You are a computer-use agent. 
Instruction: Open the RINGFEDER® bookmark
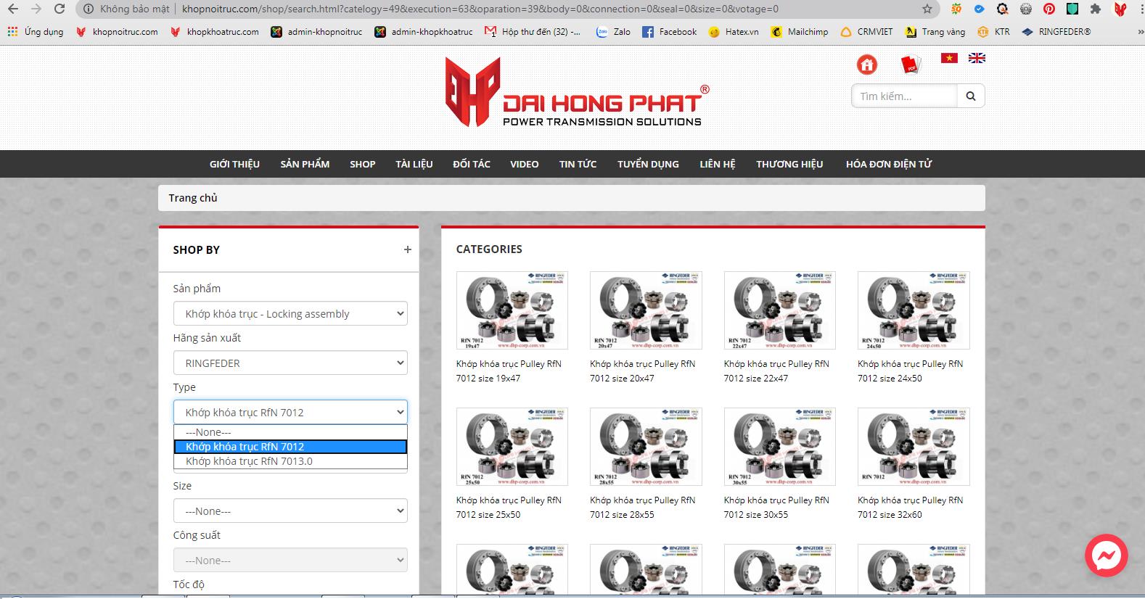tap(1056, 32)
